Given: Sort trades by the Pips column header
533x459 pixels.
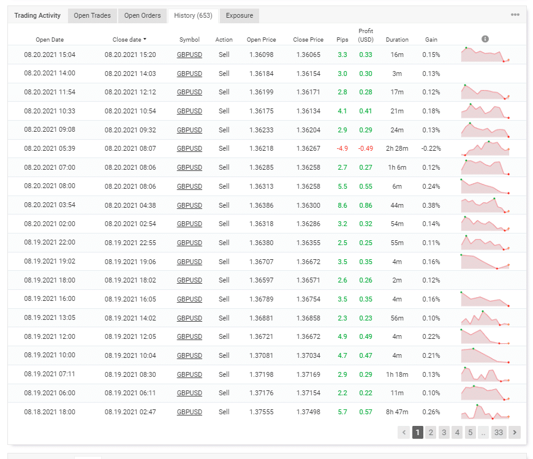Looking at the screenshot, I should 342,39.
